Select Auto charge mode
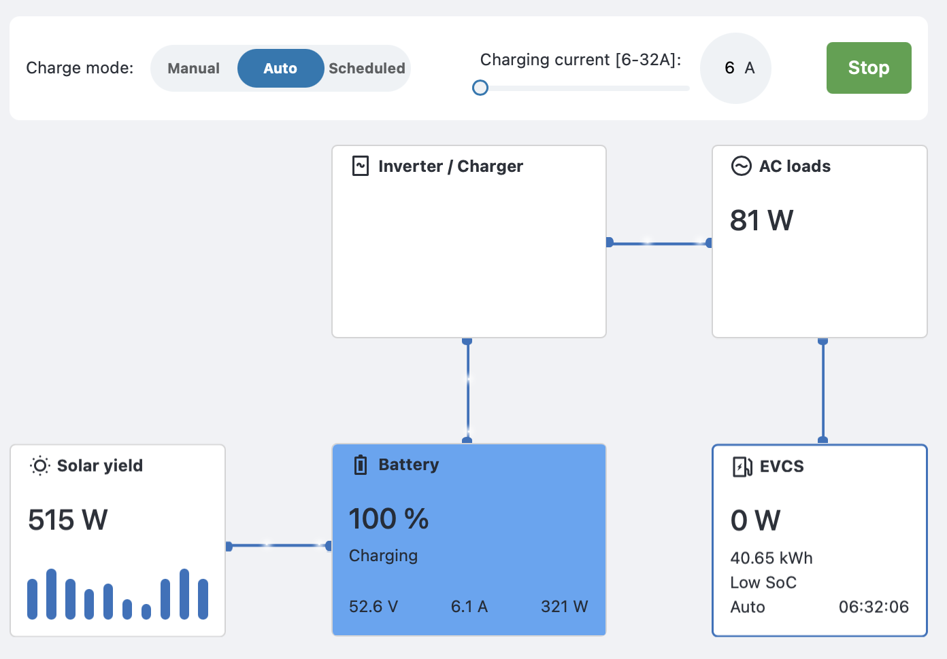The height and width of the screenshot is (659, 947). [280, 68]
